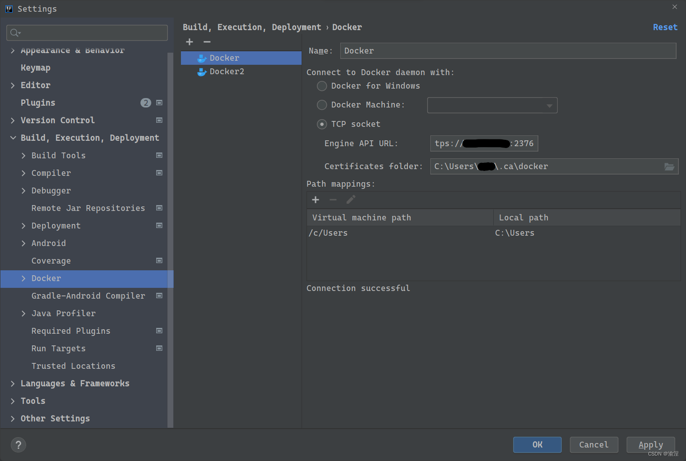Screen dimensions: 686x461
Task: Click the Engine API URL field
Action: (484, 143)
